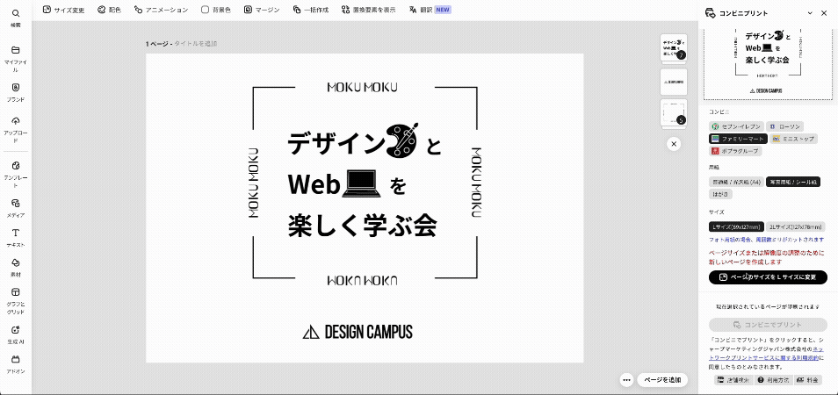Select 2Lサイズ print size

pyautogui.click(x=794, y=226)
